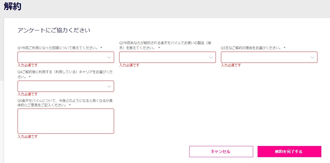Click the 入力必須です error under Q5

(28, 136)
